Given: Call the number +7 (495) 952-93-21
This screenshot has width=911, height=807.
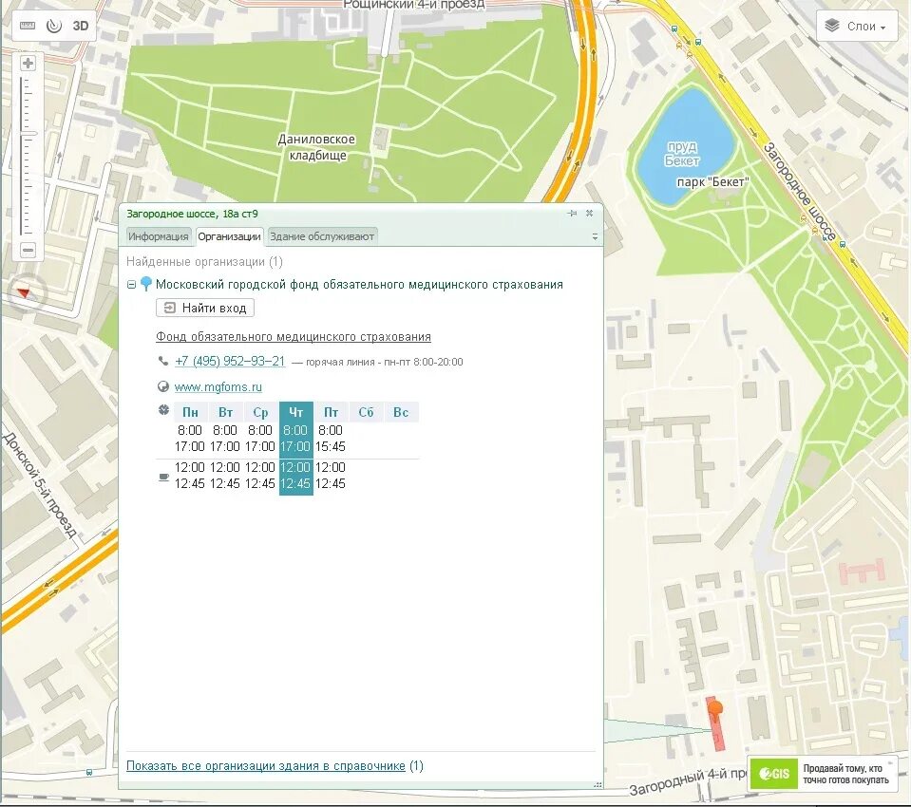Looking at the screenshot, I should 230,361.
